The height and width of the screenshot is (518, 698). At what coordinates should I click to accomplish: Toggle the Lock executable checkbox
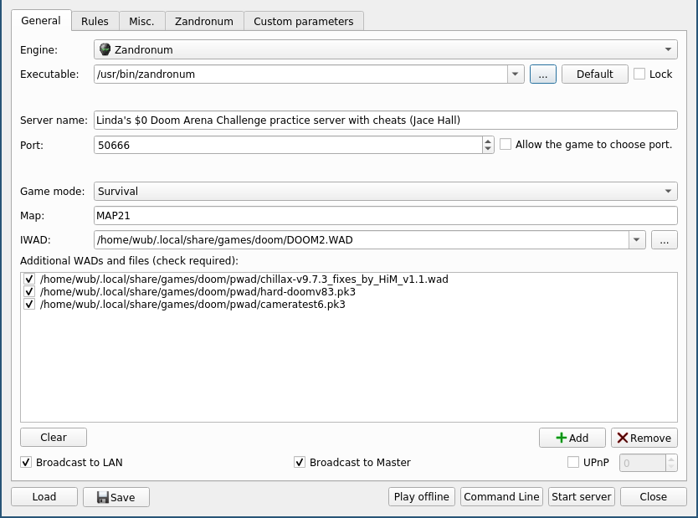640,74
